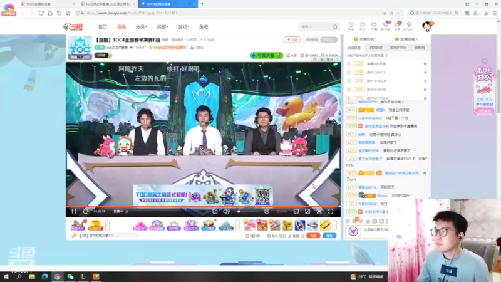Switch to mini window mode icon
The width and height of the screenshot is (501, 282).
pyautogui.click(x=296, y=211)
